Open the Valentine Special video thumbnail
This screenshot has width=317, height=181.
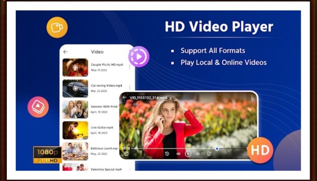click(x=75, y=167)
